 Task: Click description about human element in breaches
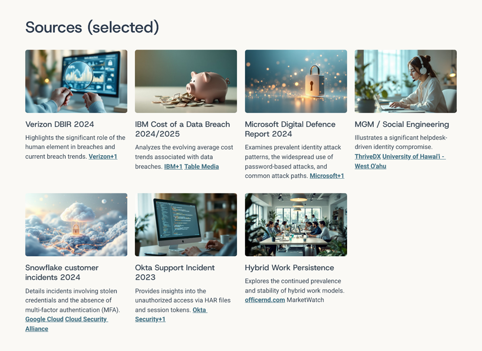coord(75,147)
